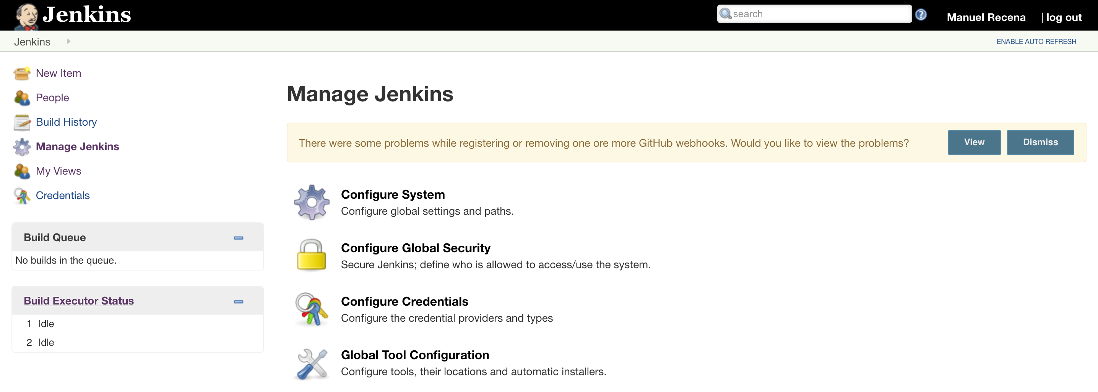Image resolution: width=1098 pixels, height=392 pixels.
Task: Focus the search input field
Action: click(814, 14)
